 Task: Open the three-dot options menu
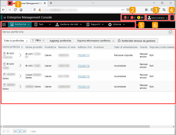172,18
